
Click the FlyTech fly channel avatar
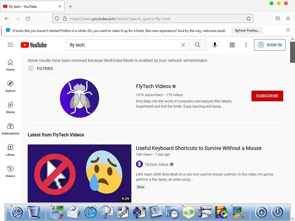click(x=80, y=98)
